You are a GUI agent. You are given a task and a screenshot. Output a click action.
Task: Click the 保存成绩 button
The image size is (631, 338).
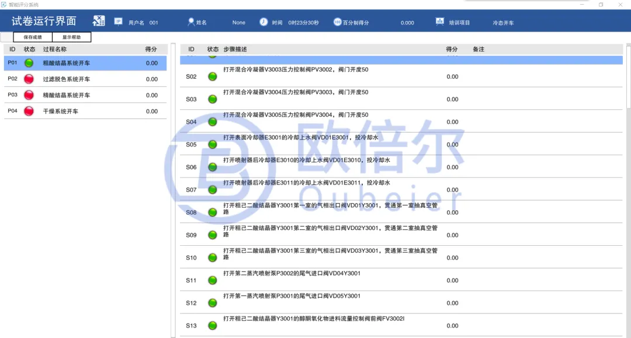[x=33, y=37]
